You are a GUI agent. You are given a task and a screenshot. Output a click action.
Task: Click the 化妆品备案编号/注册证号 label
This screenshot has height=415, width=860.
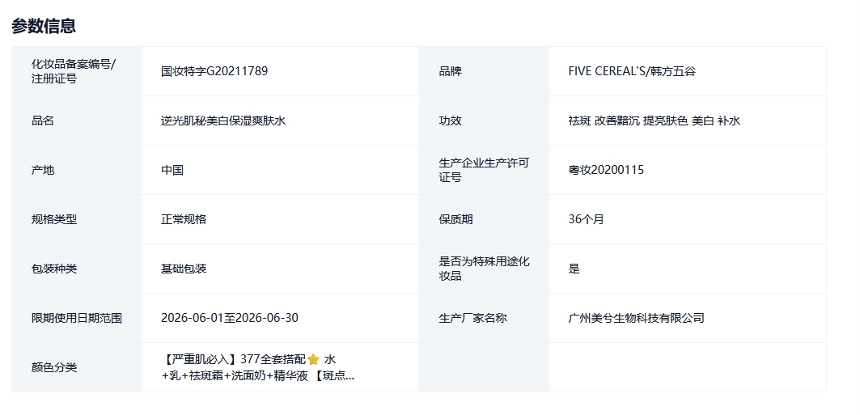point(74,71)
